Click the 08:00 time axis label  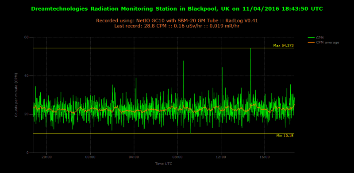[177, 157]
